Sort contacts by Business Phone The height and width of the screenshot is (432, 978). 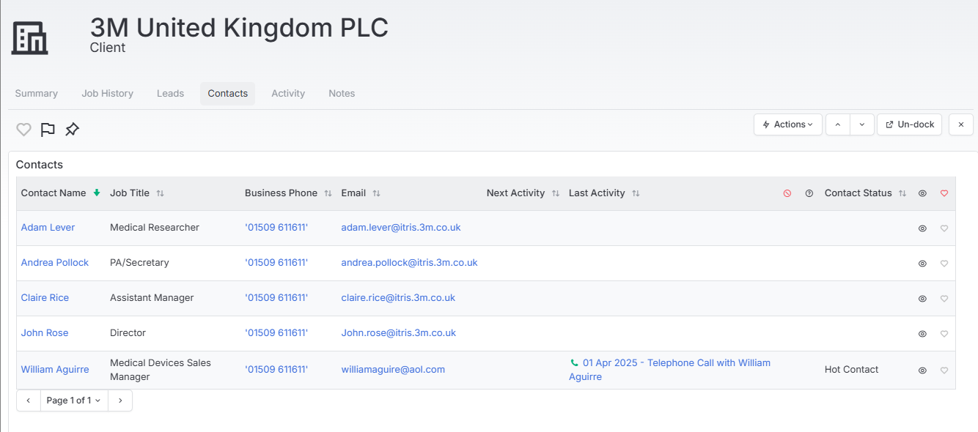click(x=328, y=193)
